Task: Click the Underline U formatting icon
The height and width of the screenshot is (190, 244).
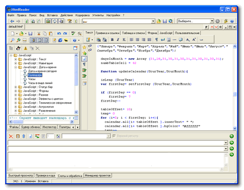Action: click(x=124, y=40)
